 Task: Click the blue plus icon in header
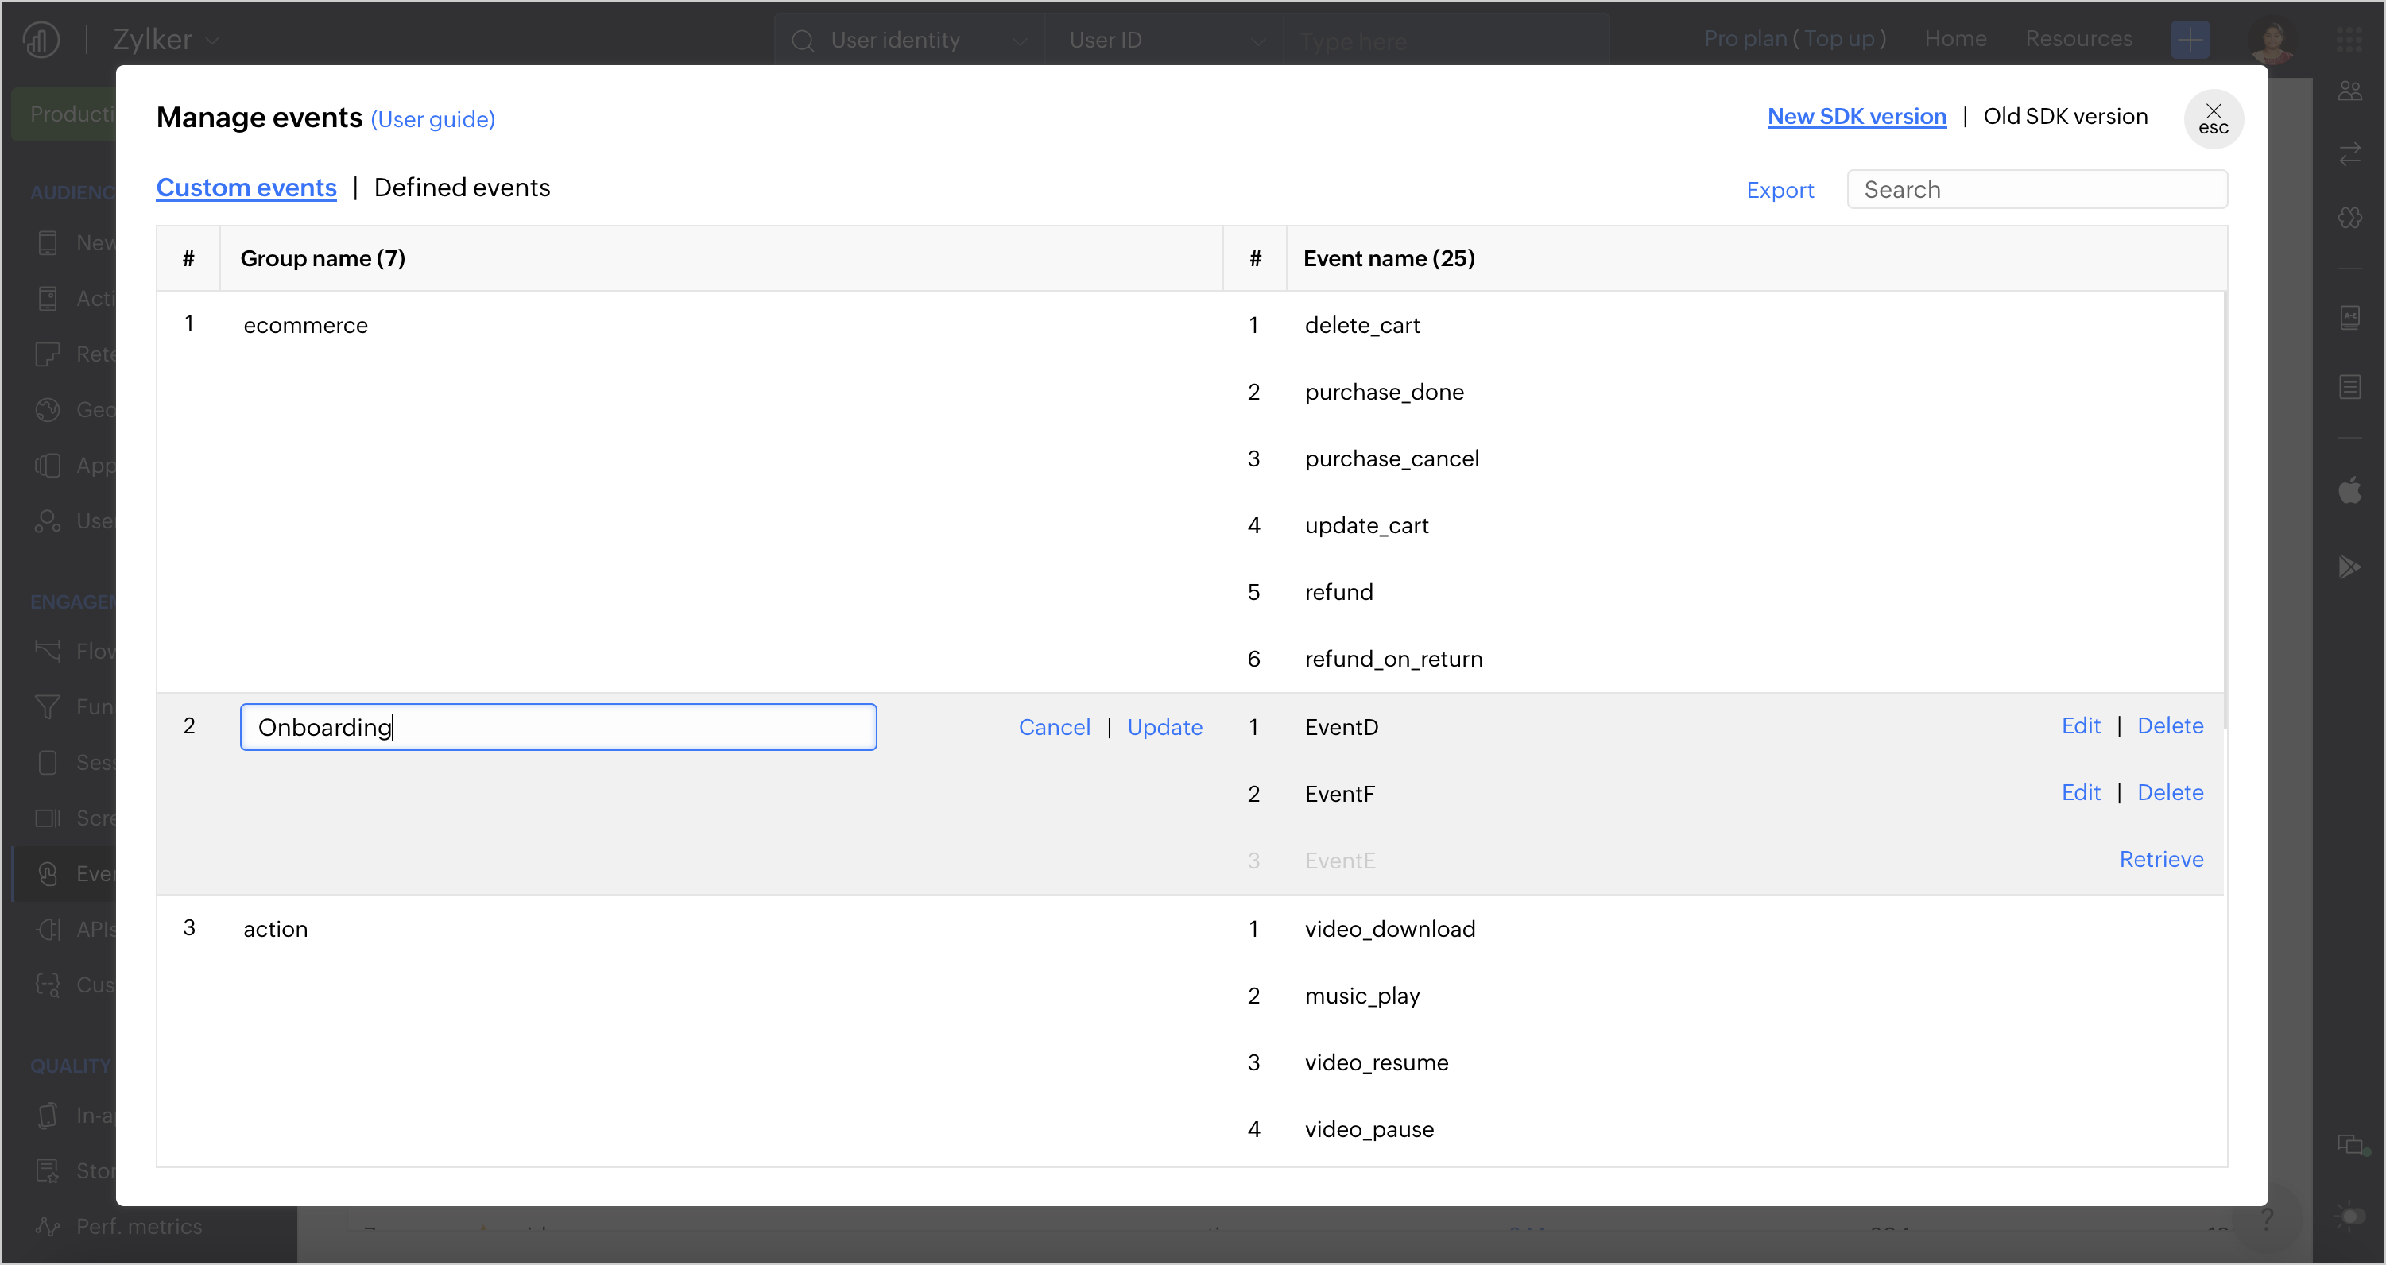2190,40
